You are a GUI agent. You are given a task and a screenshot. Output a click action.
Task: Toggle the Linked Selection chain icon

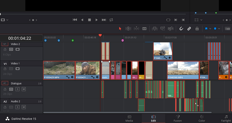point(189,29)
